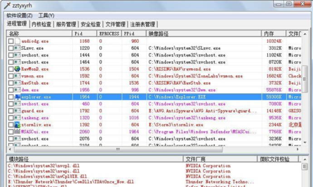Click the audiodg.exe blank file icon
The image size is (313, 187).
[x=17, y=41]
